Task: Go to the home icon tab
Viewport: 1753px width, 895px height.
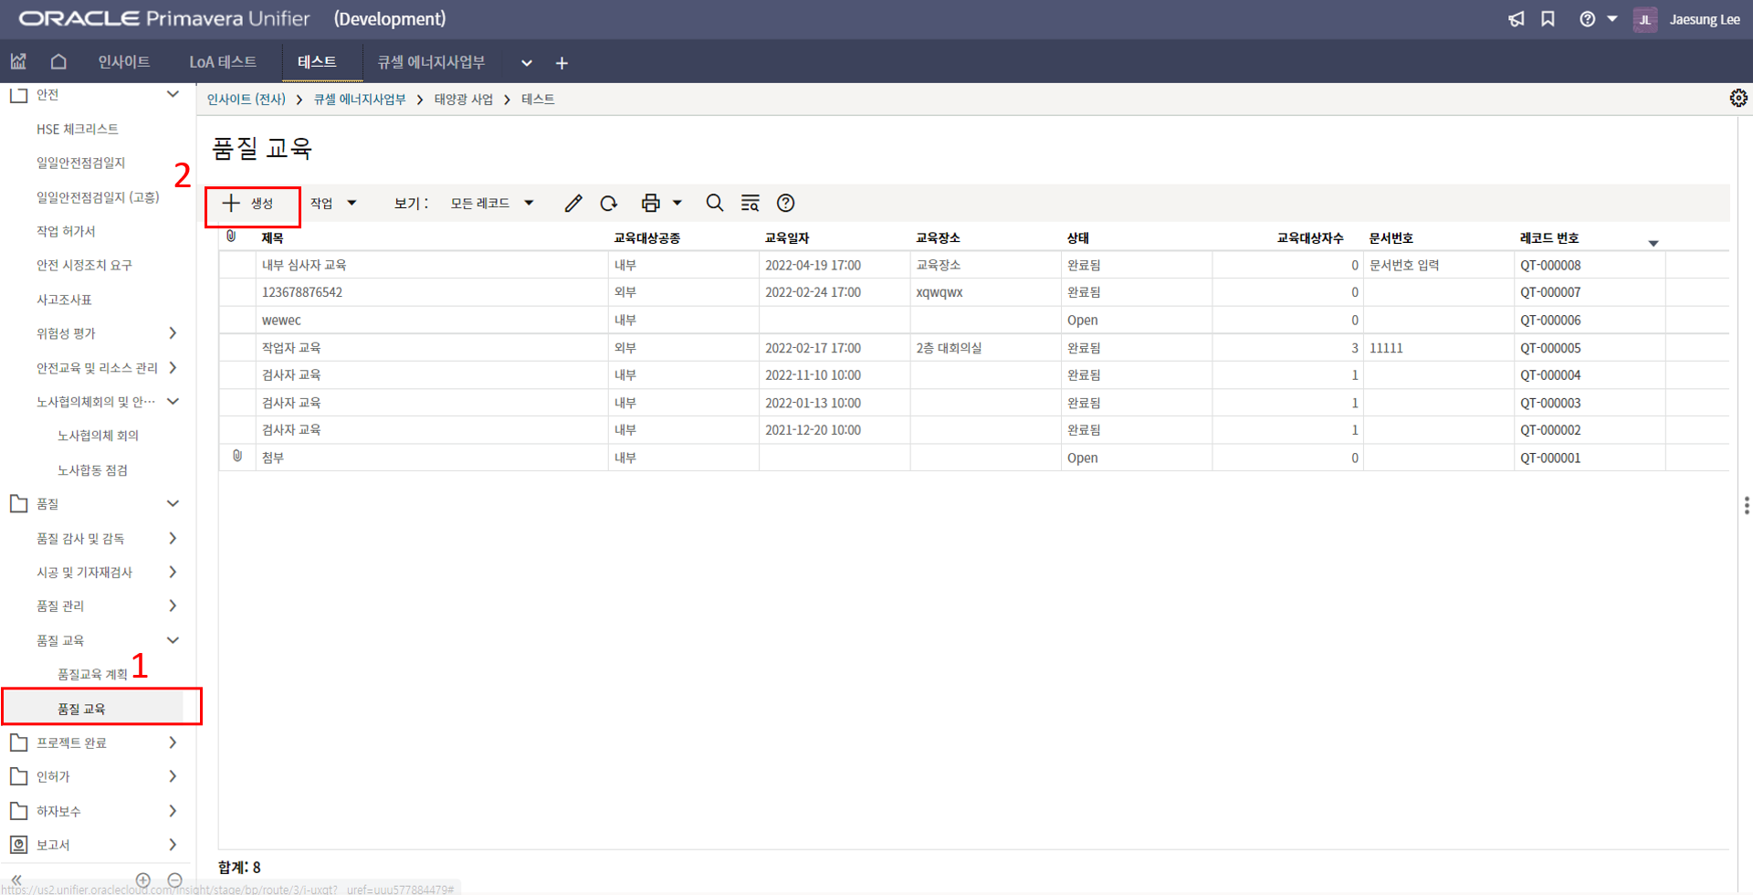Action: [58, 62]
